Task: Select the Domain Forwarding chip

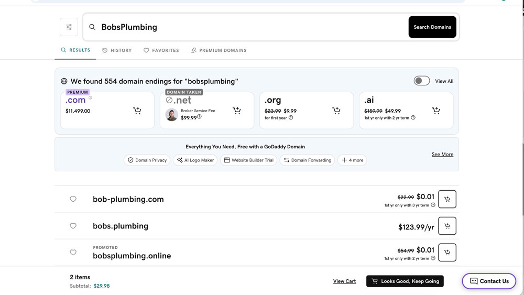Action: point(308,160)
